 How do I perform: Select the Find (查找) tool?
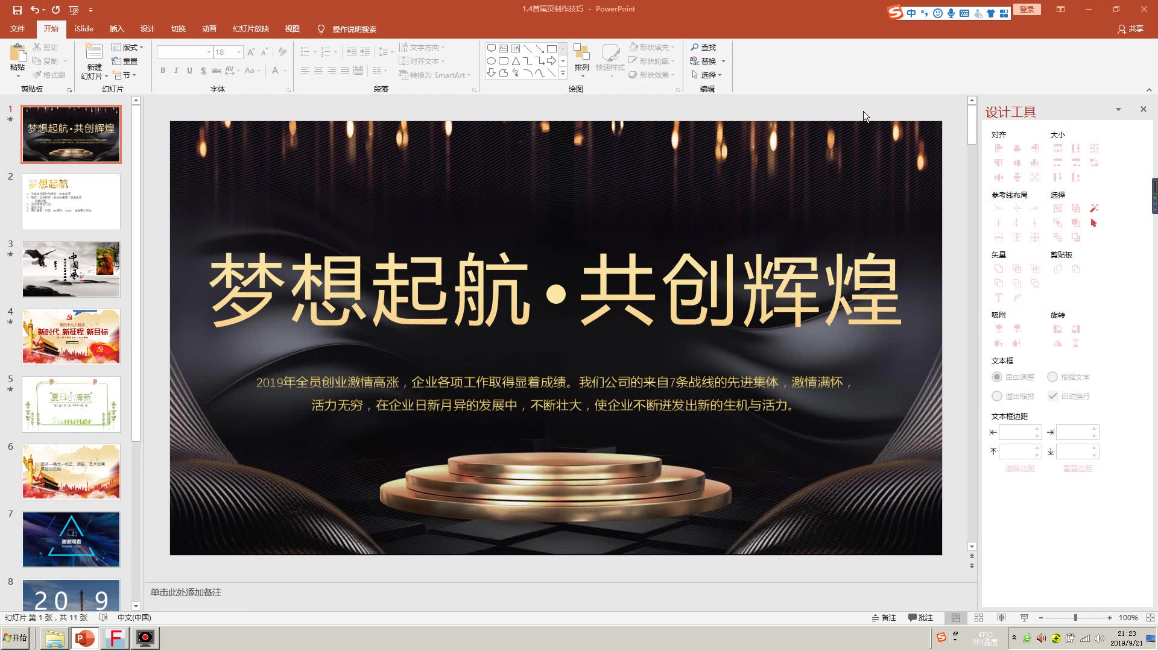coord(703,46)
